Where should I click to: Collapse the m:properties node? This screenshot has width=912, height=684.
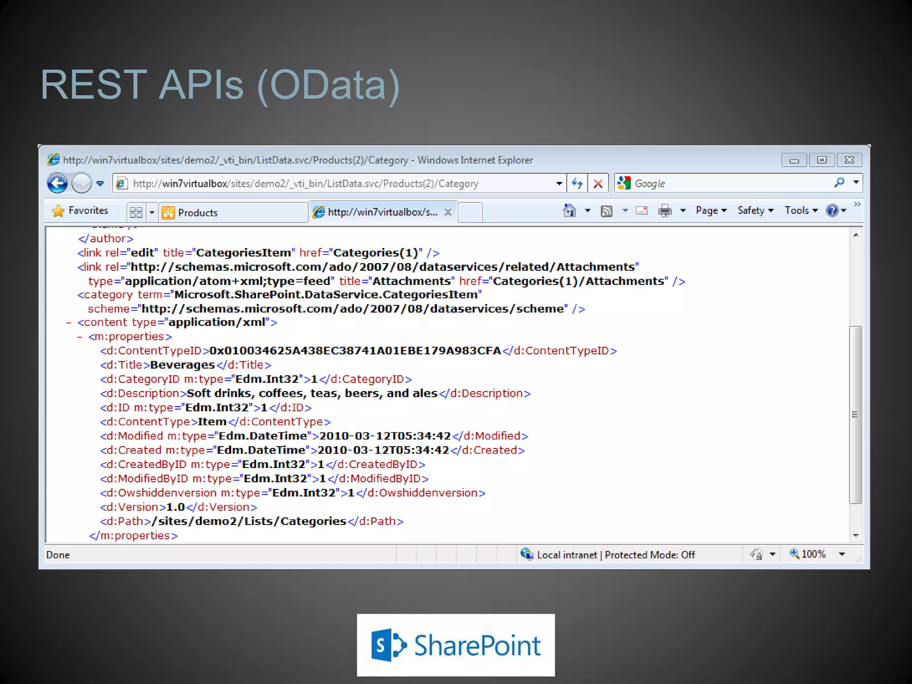(x=79, y=337)
